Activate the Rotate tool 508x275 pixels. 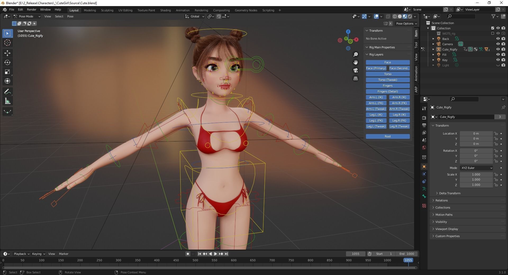pyautogui.click(x=7, y=62)
